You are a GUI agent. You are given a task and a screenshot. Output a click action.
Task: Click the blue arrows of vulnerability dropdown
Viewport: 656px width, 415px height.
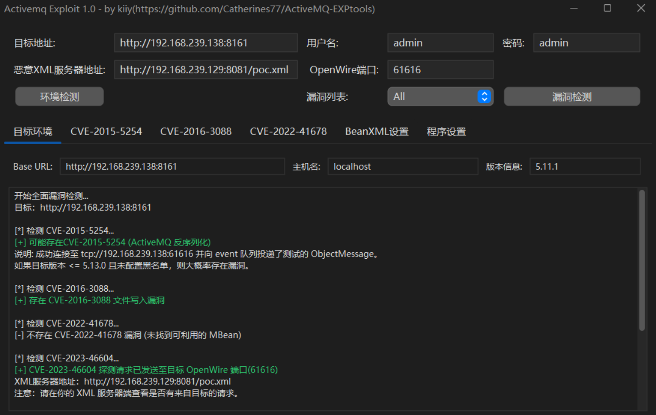click(x=484, y=96)
